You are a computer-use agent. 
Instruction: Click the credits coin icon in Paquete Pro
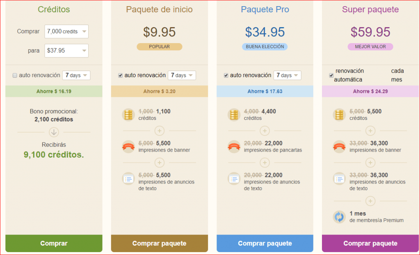[x=234, y=115]
